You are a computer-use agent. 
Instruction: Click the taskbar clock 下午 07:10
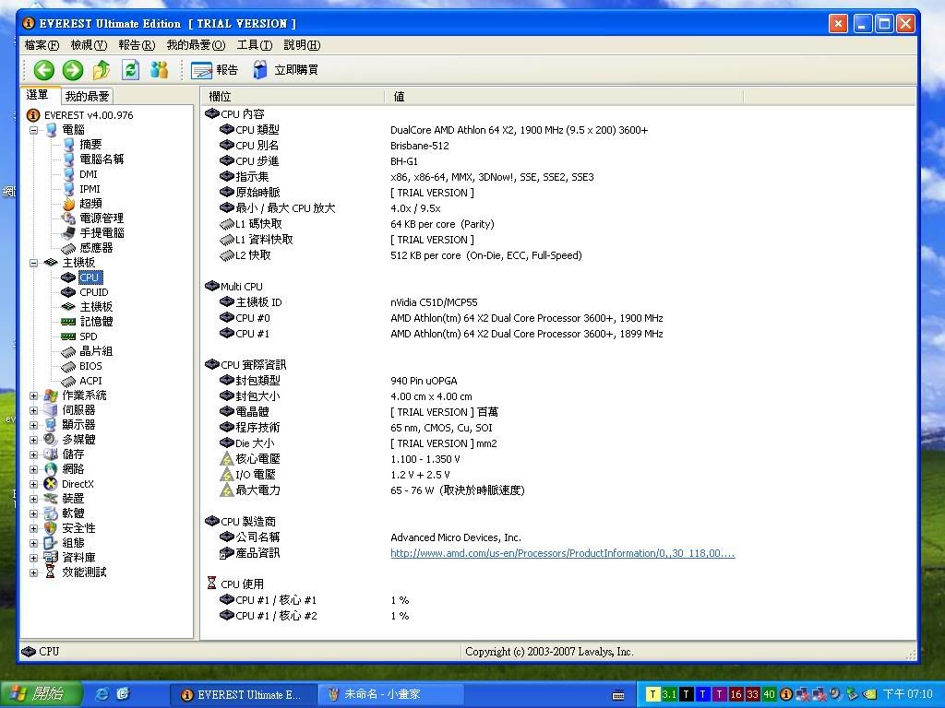[x=907, y=694]
